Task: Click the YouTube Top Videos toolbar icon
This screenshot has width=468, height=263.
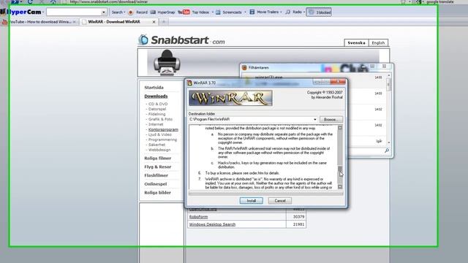Action: 184,12
